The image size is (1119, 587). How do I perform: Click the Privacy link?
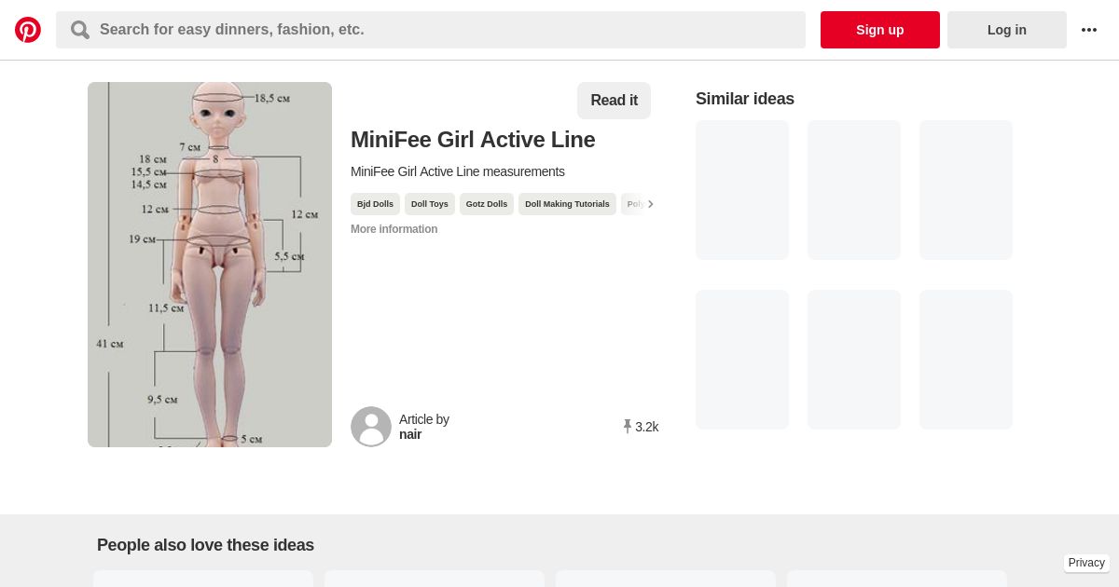[x=1086, y=563]
